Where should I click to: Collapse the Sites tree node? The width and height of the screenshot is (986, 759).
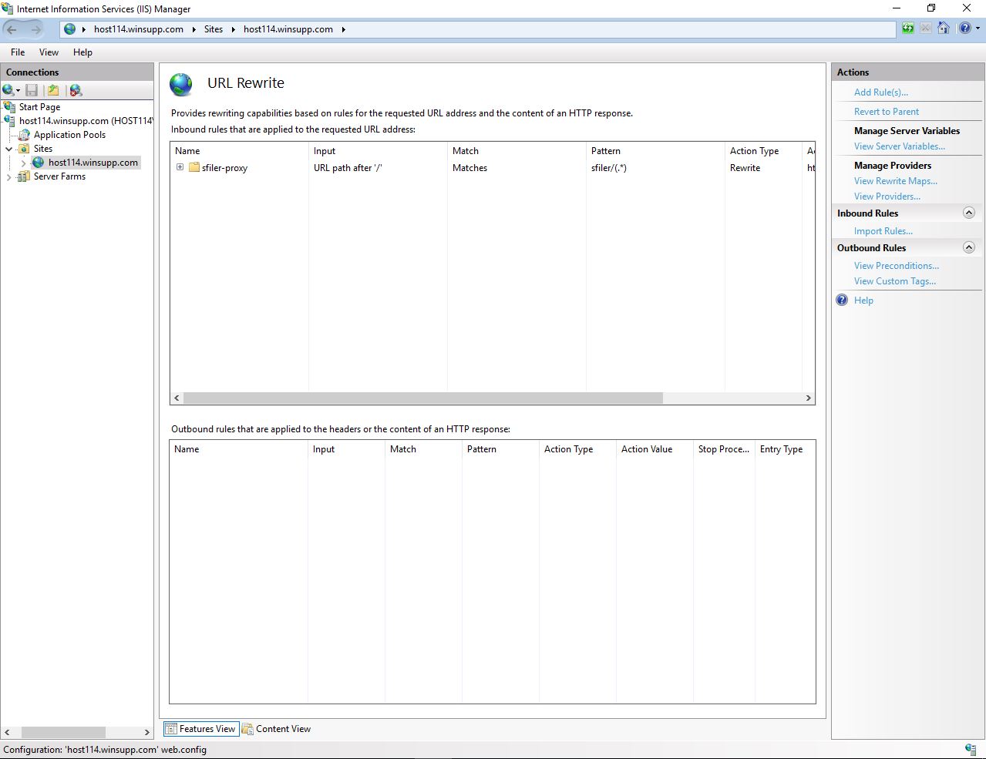(9, 149)
